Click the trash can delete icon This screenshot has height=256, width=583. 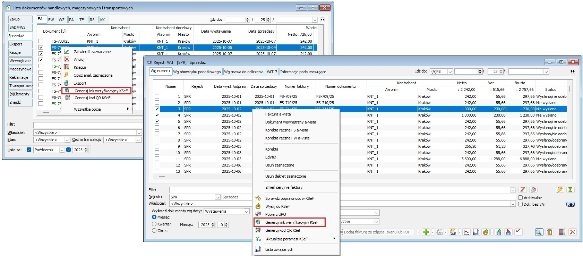pyautogui.click(x=550, y=232)
